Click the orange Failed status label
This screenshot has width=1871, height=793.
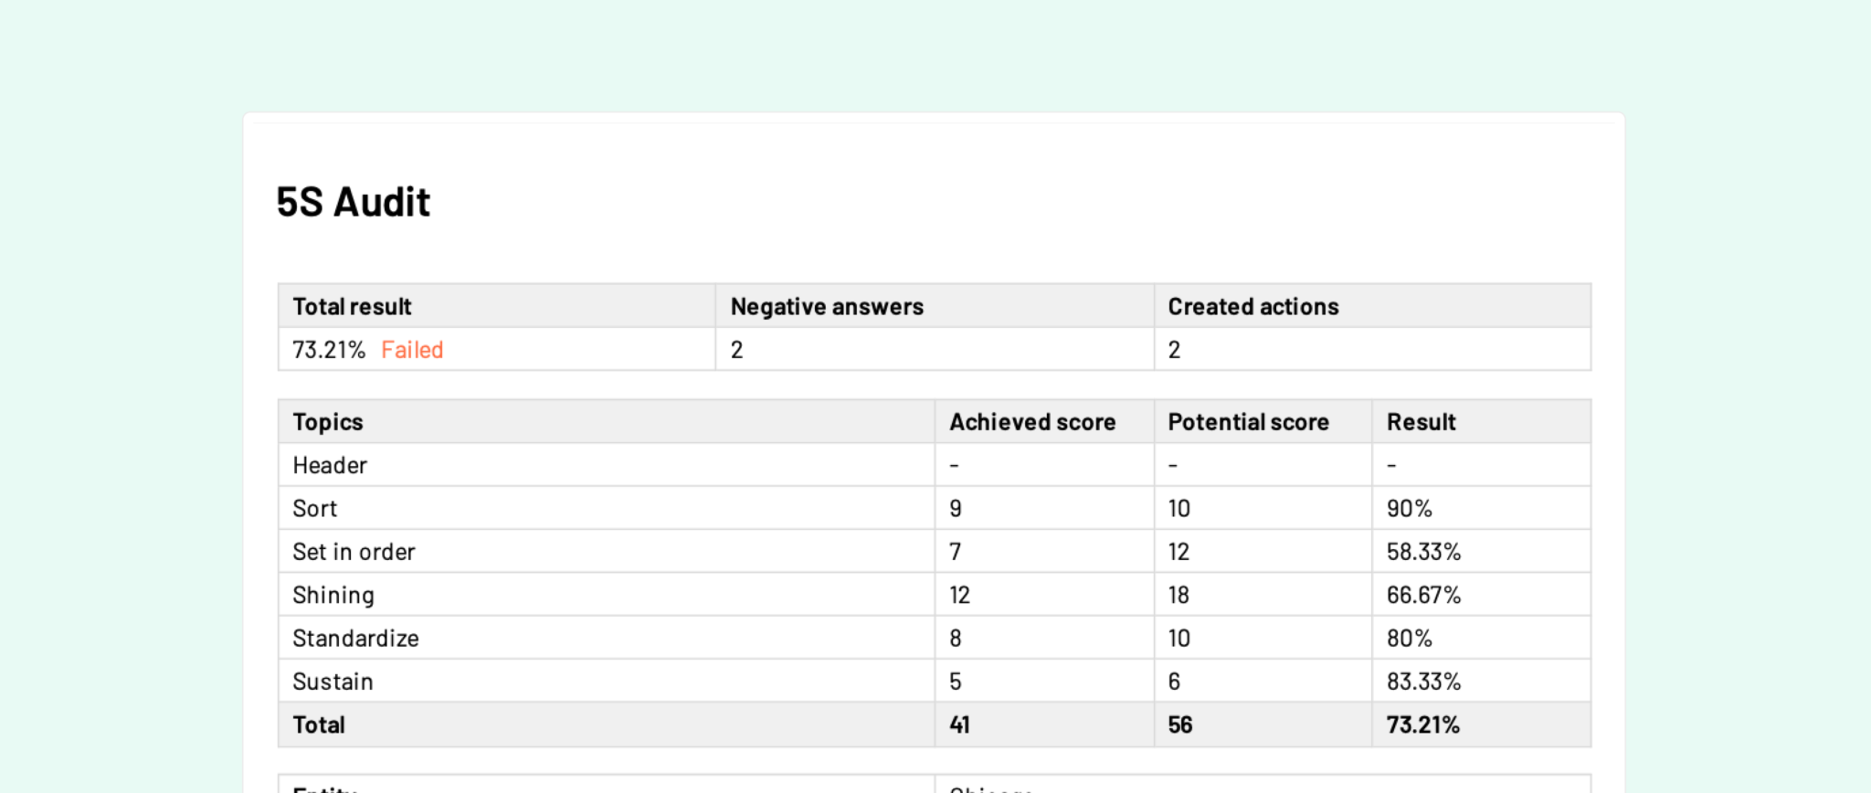[412, 350]
